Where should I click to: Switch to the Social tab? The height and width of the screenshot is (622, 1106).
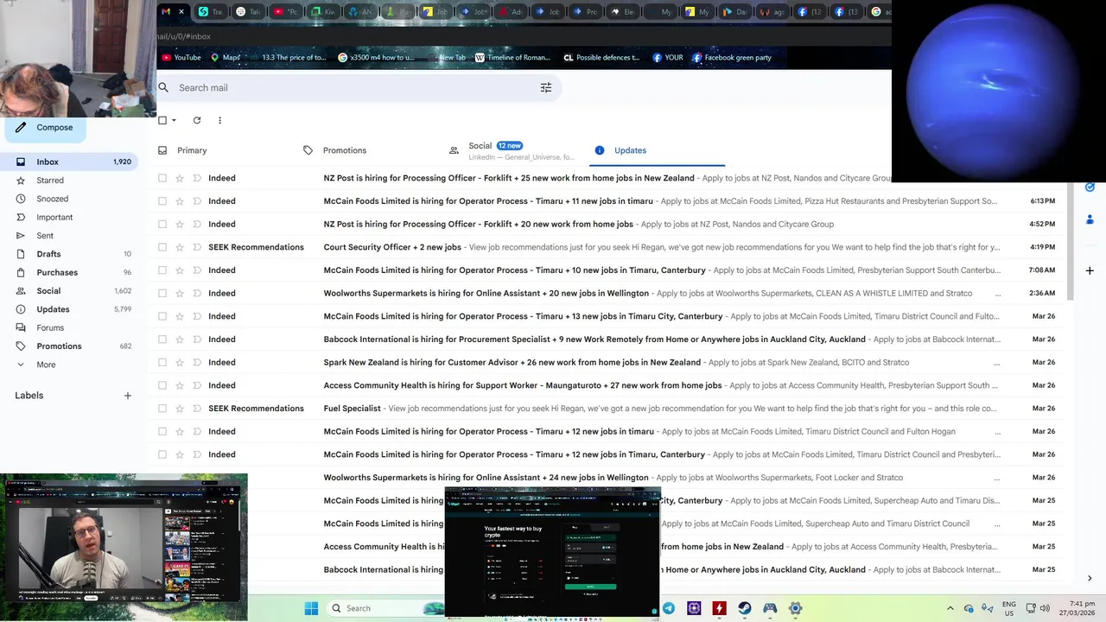(x=512, y=150)
